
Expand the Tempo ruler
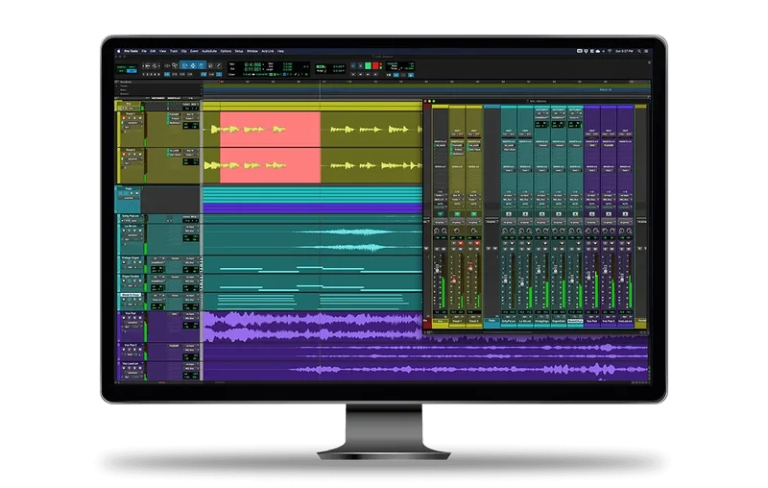[116, 85]
